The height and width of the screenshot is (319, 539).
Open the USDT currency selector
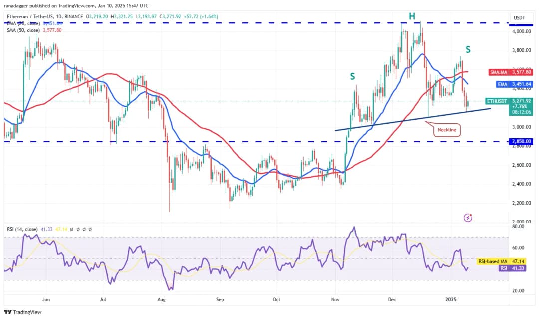(x=519, y=18)
